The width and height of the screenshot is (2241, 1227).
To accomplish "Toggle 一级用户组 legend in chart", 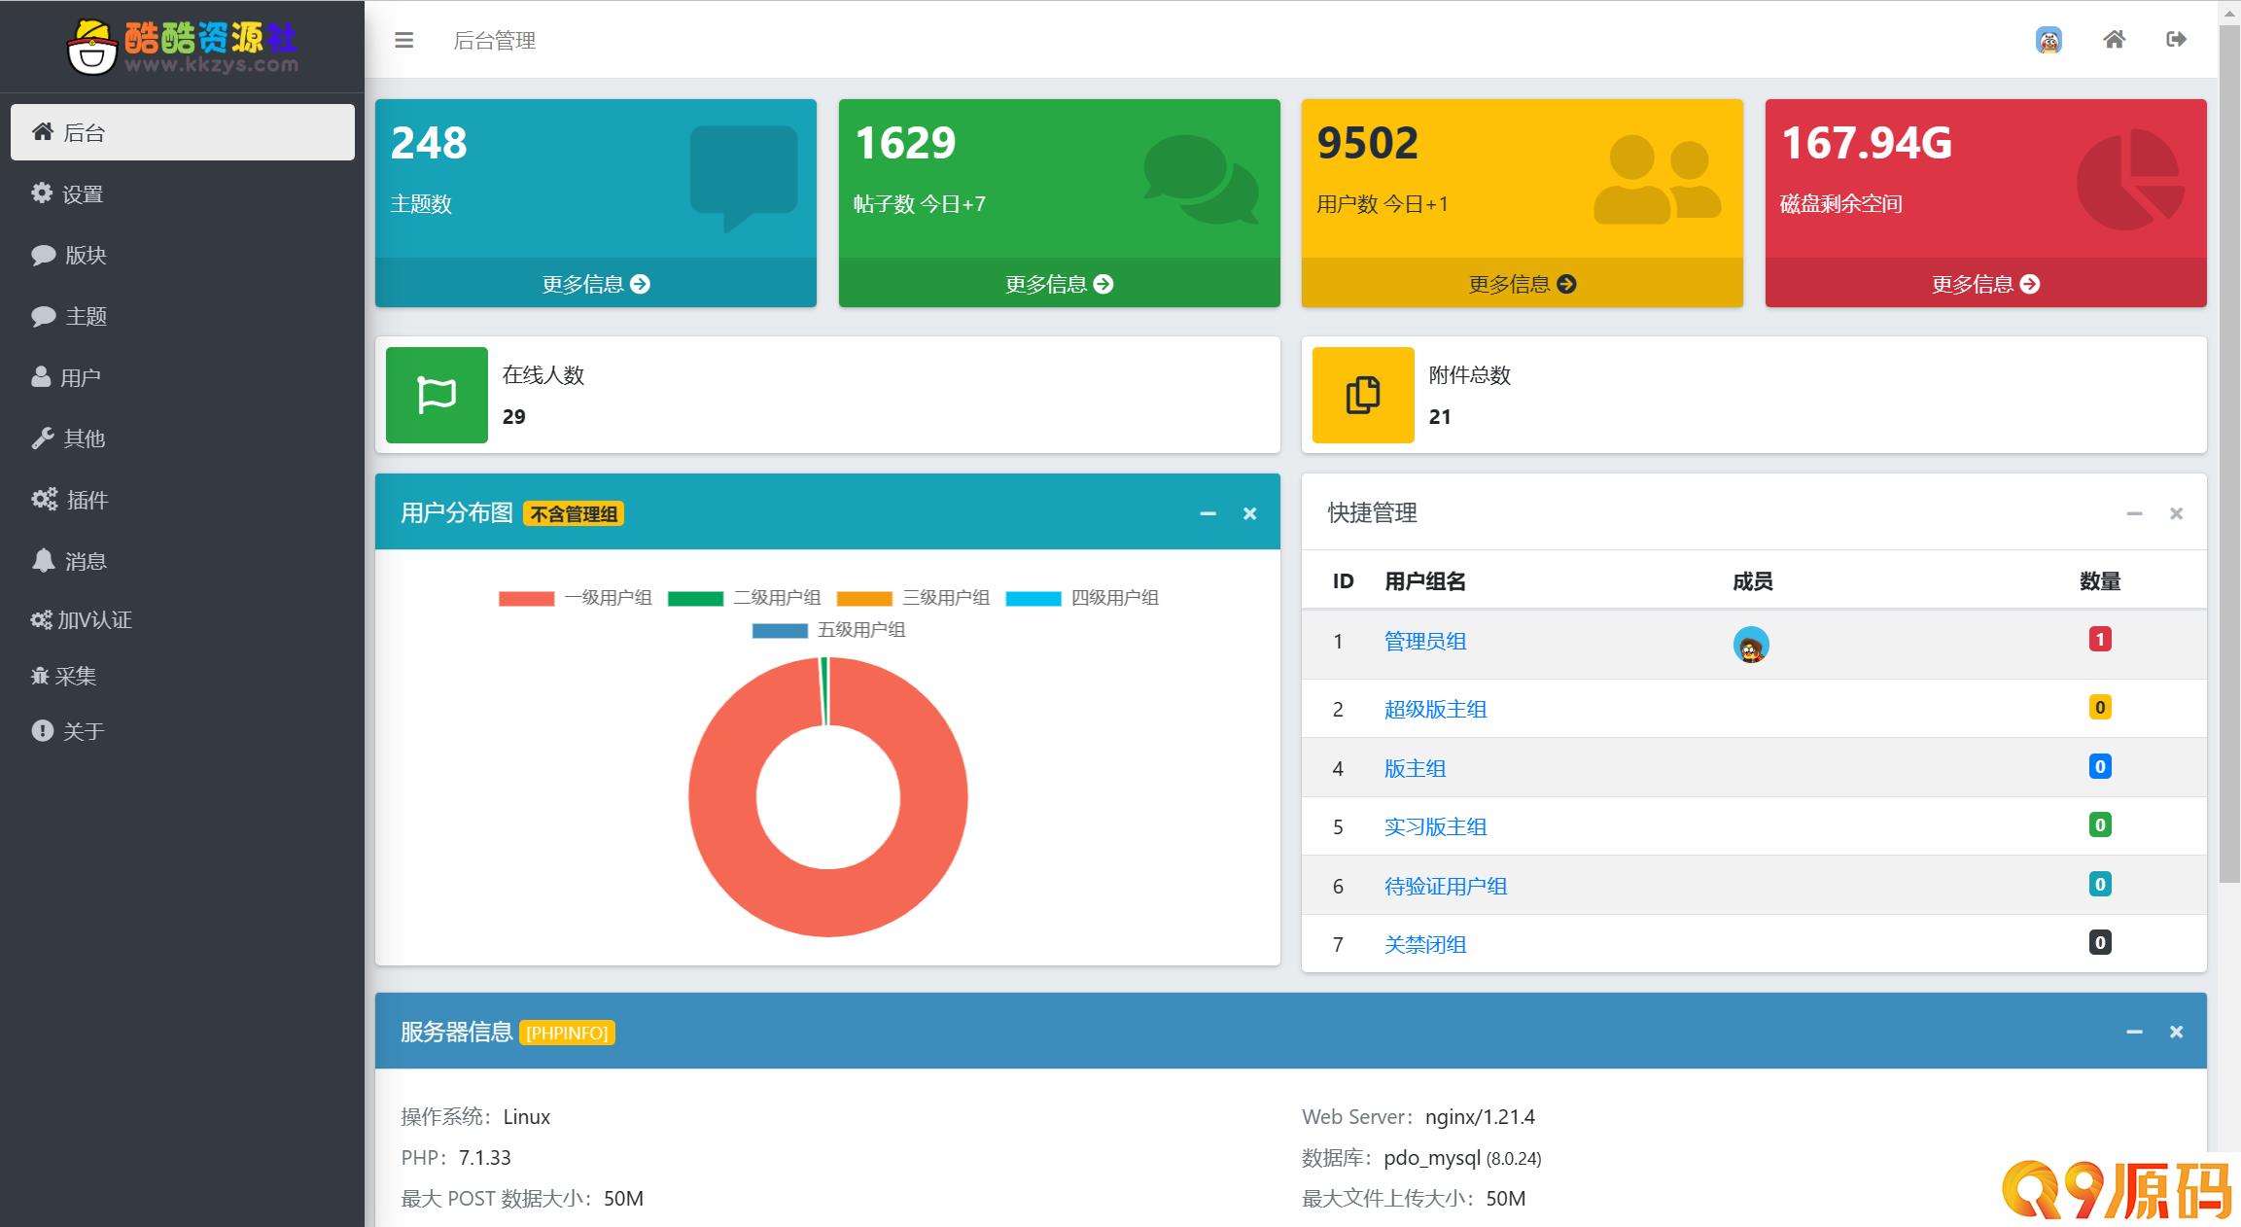I will pyautogui.click(x=575, y=598).
